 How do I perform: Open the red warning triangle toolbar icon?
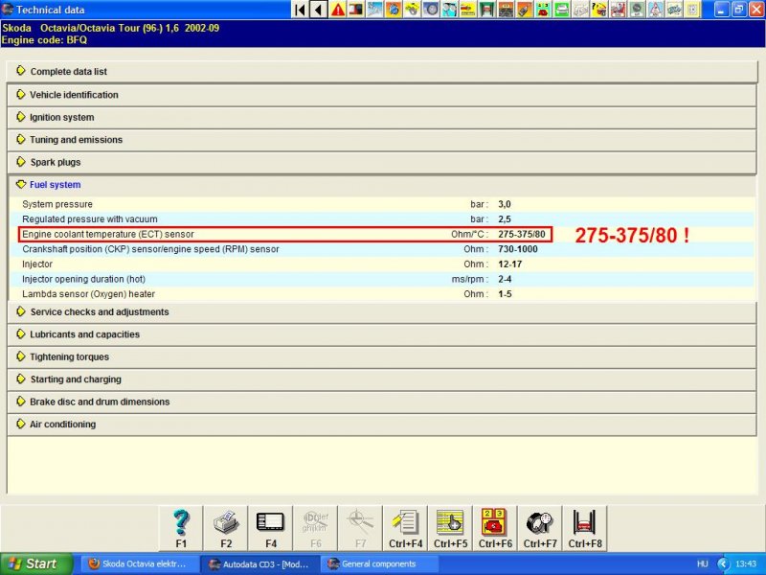click(x=338, y=10)
